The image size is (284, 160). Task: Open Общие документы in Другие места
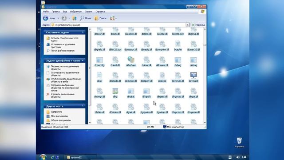coord(61,120)
